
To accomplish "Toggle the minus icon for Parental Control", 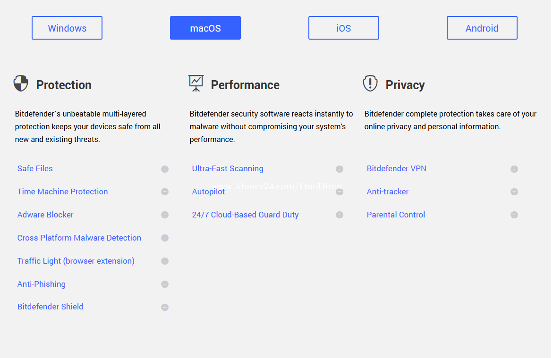I will coord(514,215).
